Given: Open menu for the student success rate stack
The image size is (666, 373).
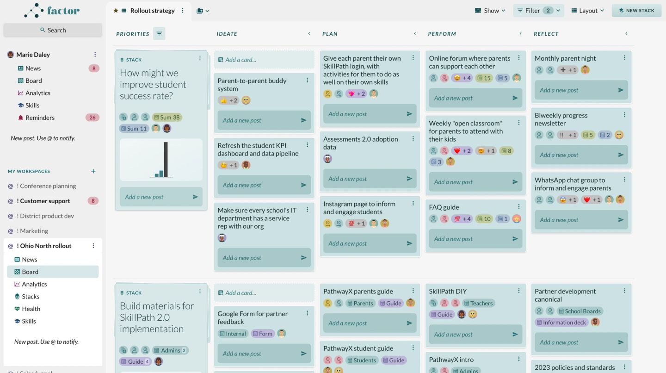Looking at the screenshot, I should (200, 58).
